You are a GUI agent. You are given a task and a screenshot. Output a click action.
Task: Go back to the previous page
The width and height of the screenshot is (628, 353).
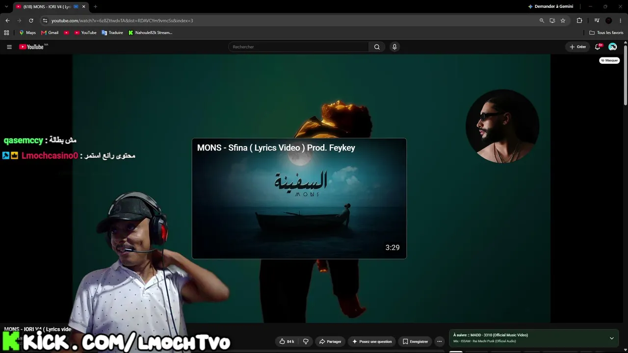click(7, 21)
